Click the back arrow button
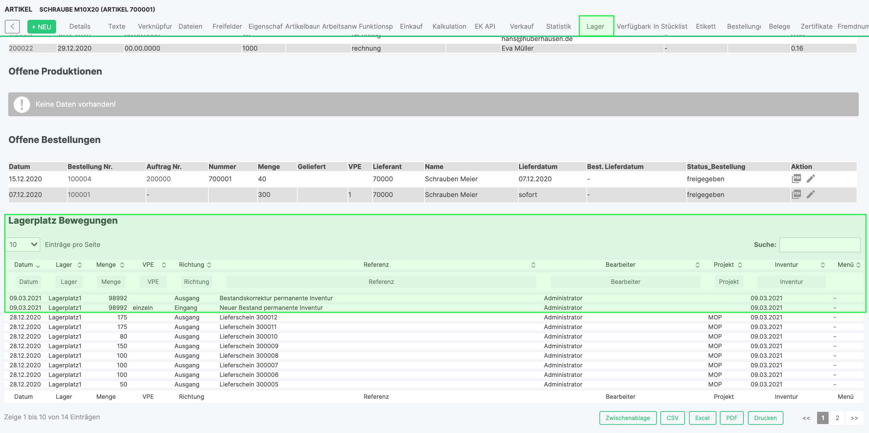The width and height of the screenshot is (869, 433). coord(12,26)
